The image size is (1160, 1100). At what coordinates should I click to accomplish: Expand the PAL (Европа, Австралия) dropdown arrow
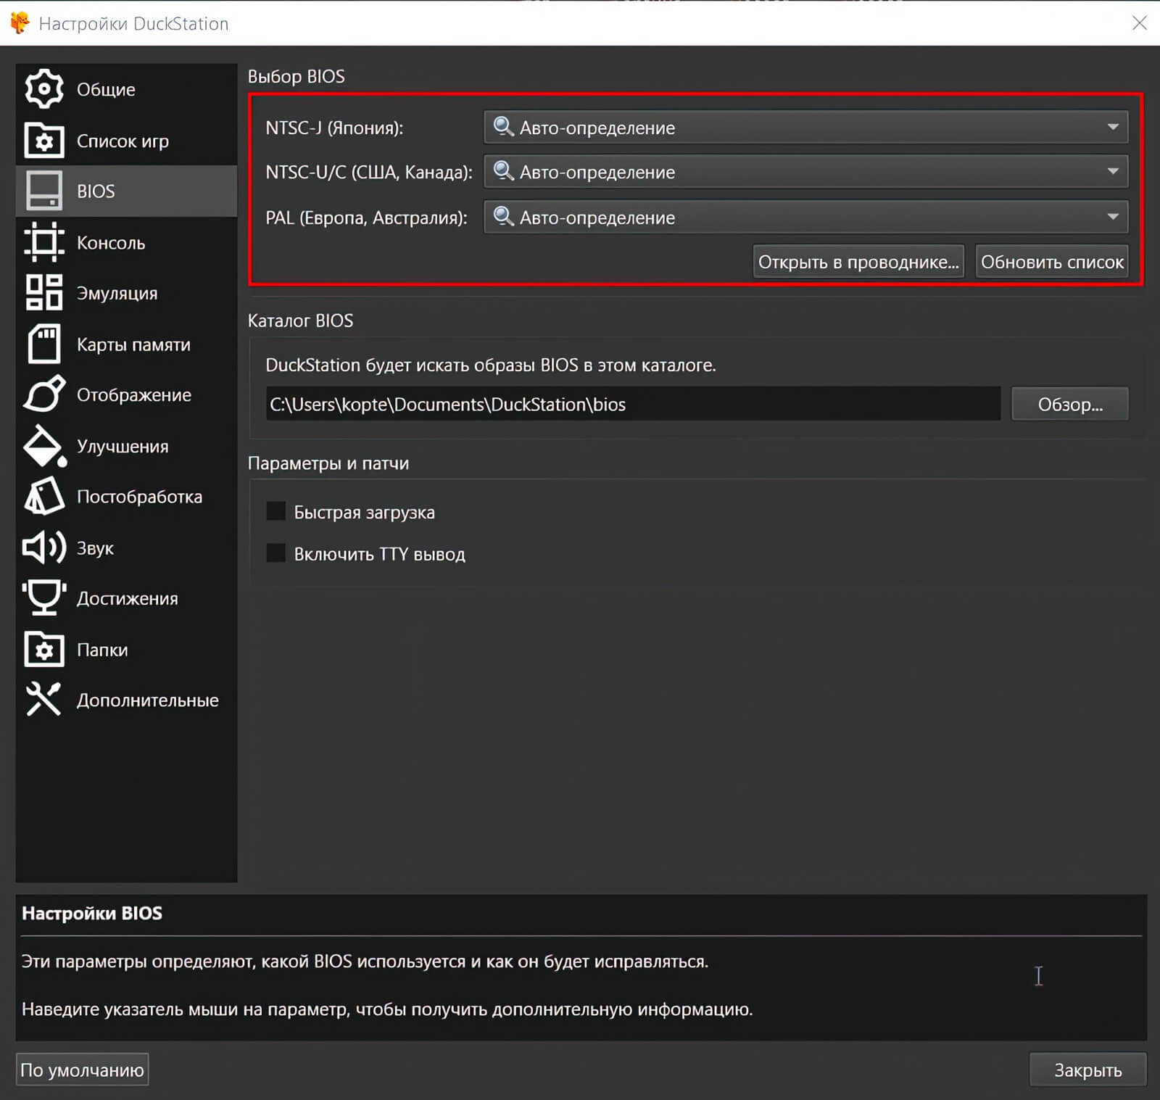[1113, 216]
